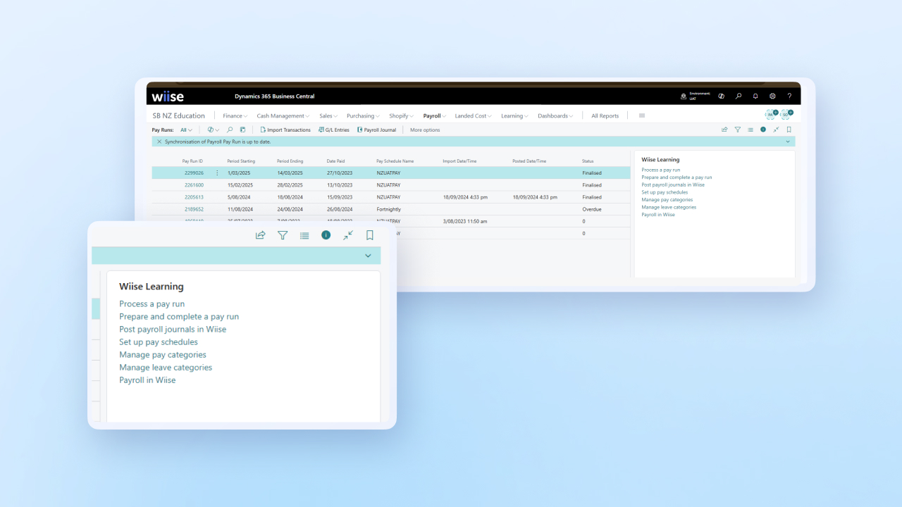Screen dimensions: 902x507
Task: Click the PA user avatar badge
Action: click(772, 114)
